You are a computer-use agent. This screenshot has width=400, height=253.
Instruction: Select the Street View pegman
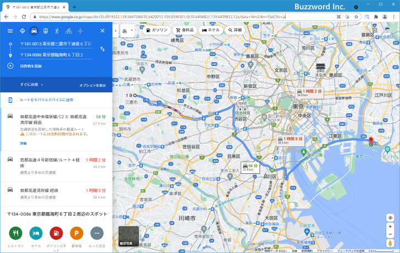(390, 243)
